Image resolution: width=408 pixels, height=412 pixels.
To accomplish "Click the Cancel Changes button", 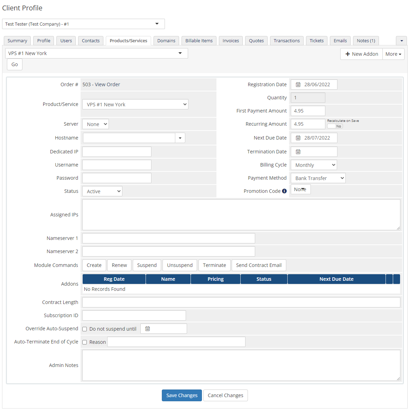I will click(x=225, y=395).
